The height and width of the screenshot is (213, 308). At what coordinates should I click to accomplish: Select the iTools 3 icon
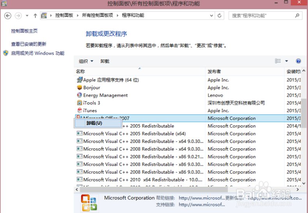tap(80, 103)
